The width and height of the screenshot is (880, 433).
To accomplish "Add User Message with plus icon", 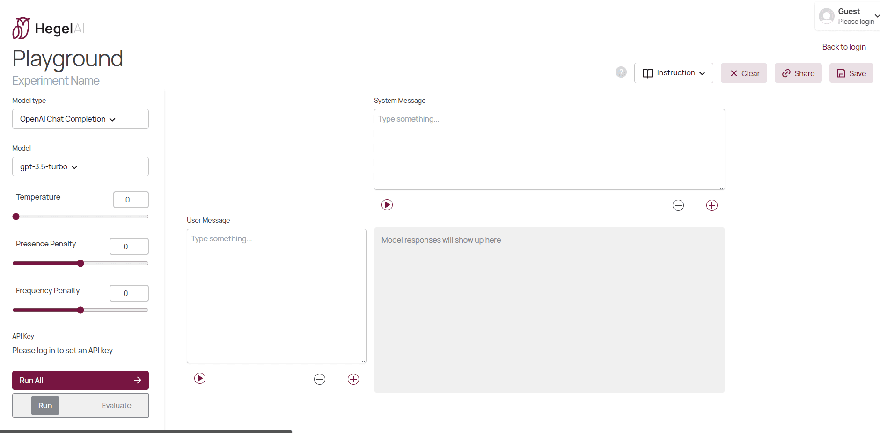I will click(x=353, y=379).
